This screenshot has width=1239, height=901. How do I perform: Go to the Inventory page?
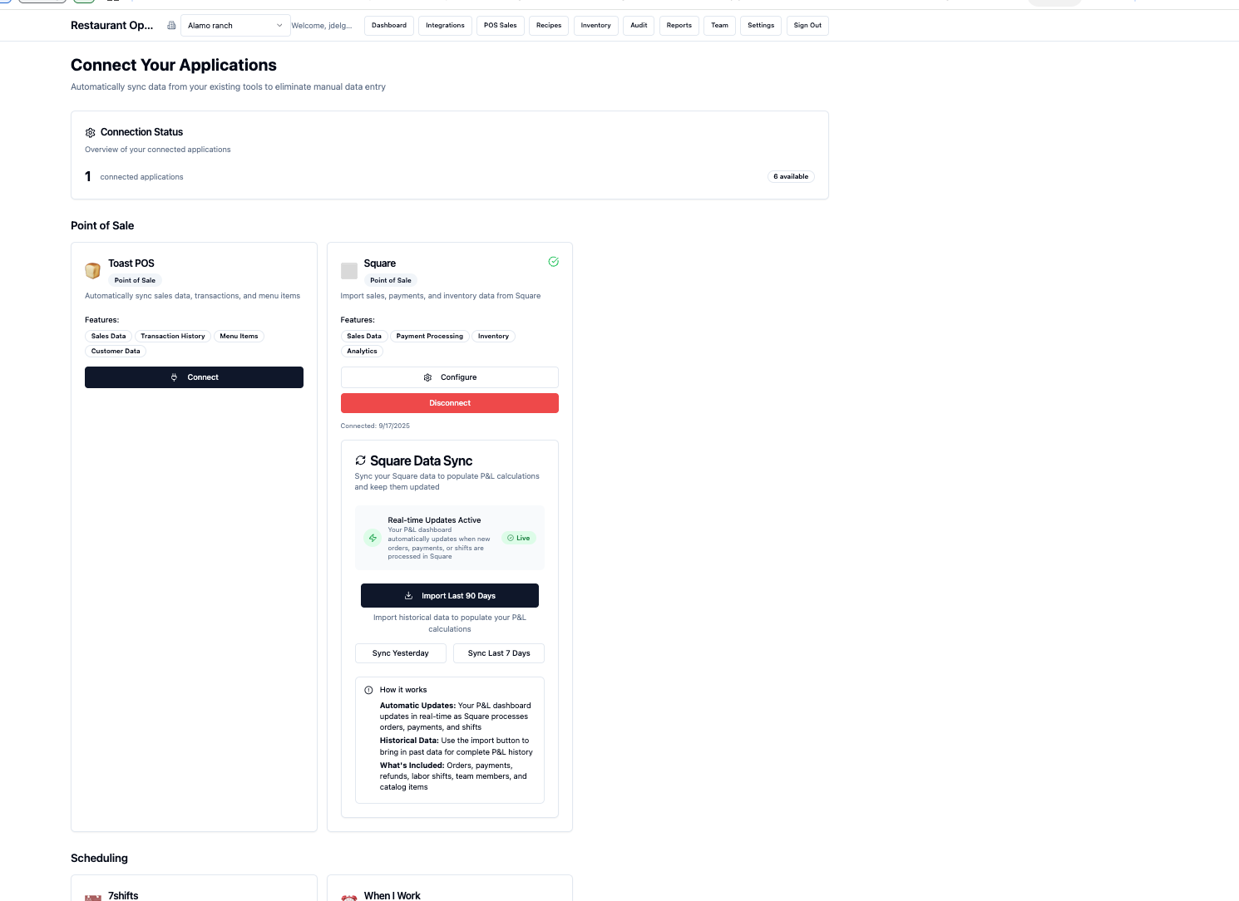click(595, 25)
